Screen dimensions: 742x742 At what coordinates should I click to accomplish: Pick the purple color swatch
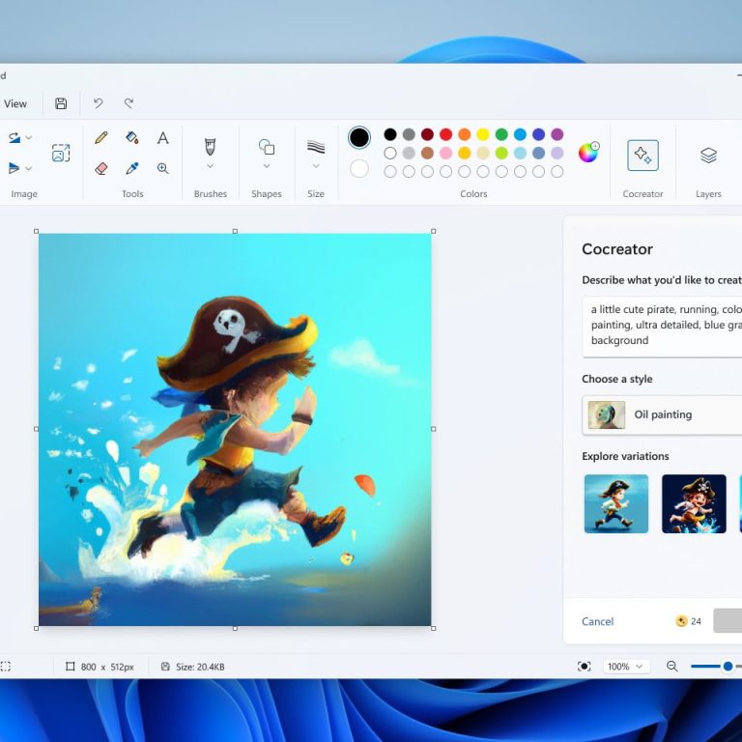click(x=557, y=134)
